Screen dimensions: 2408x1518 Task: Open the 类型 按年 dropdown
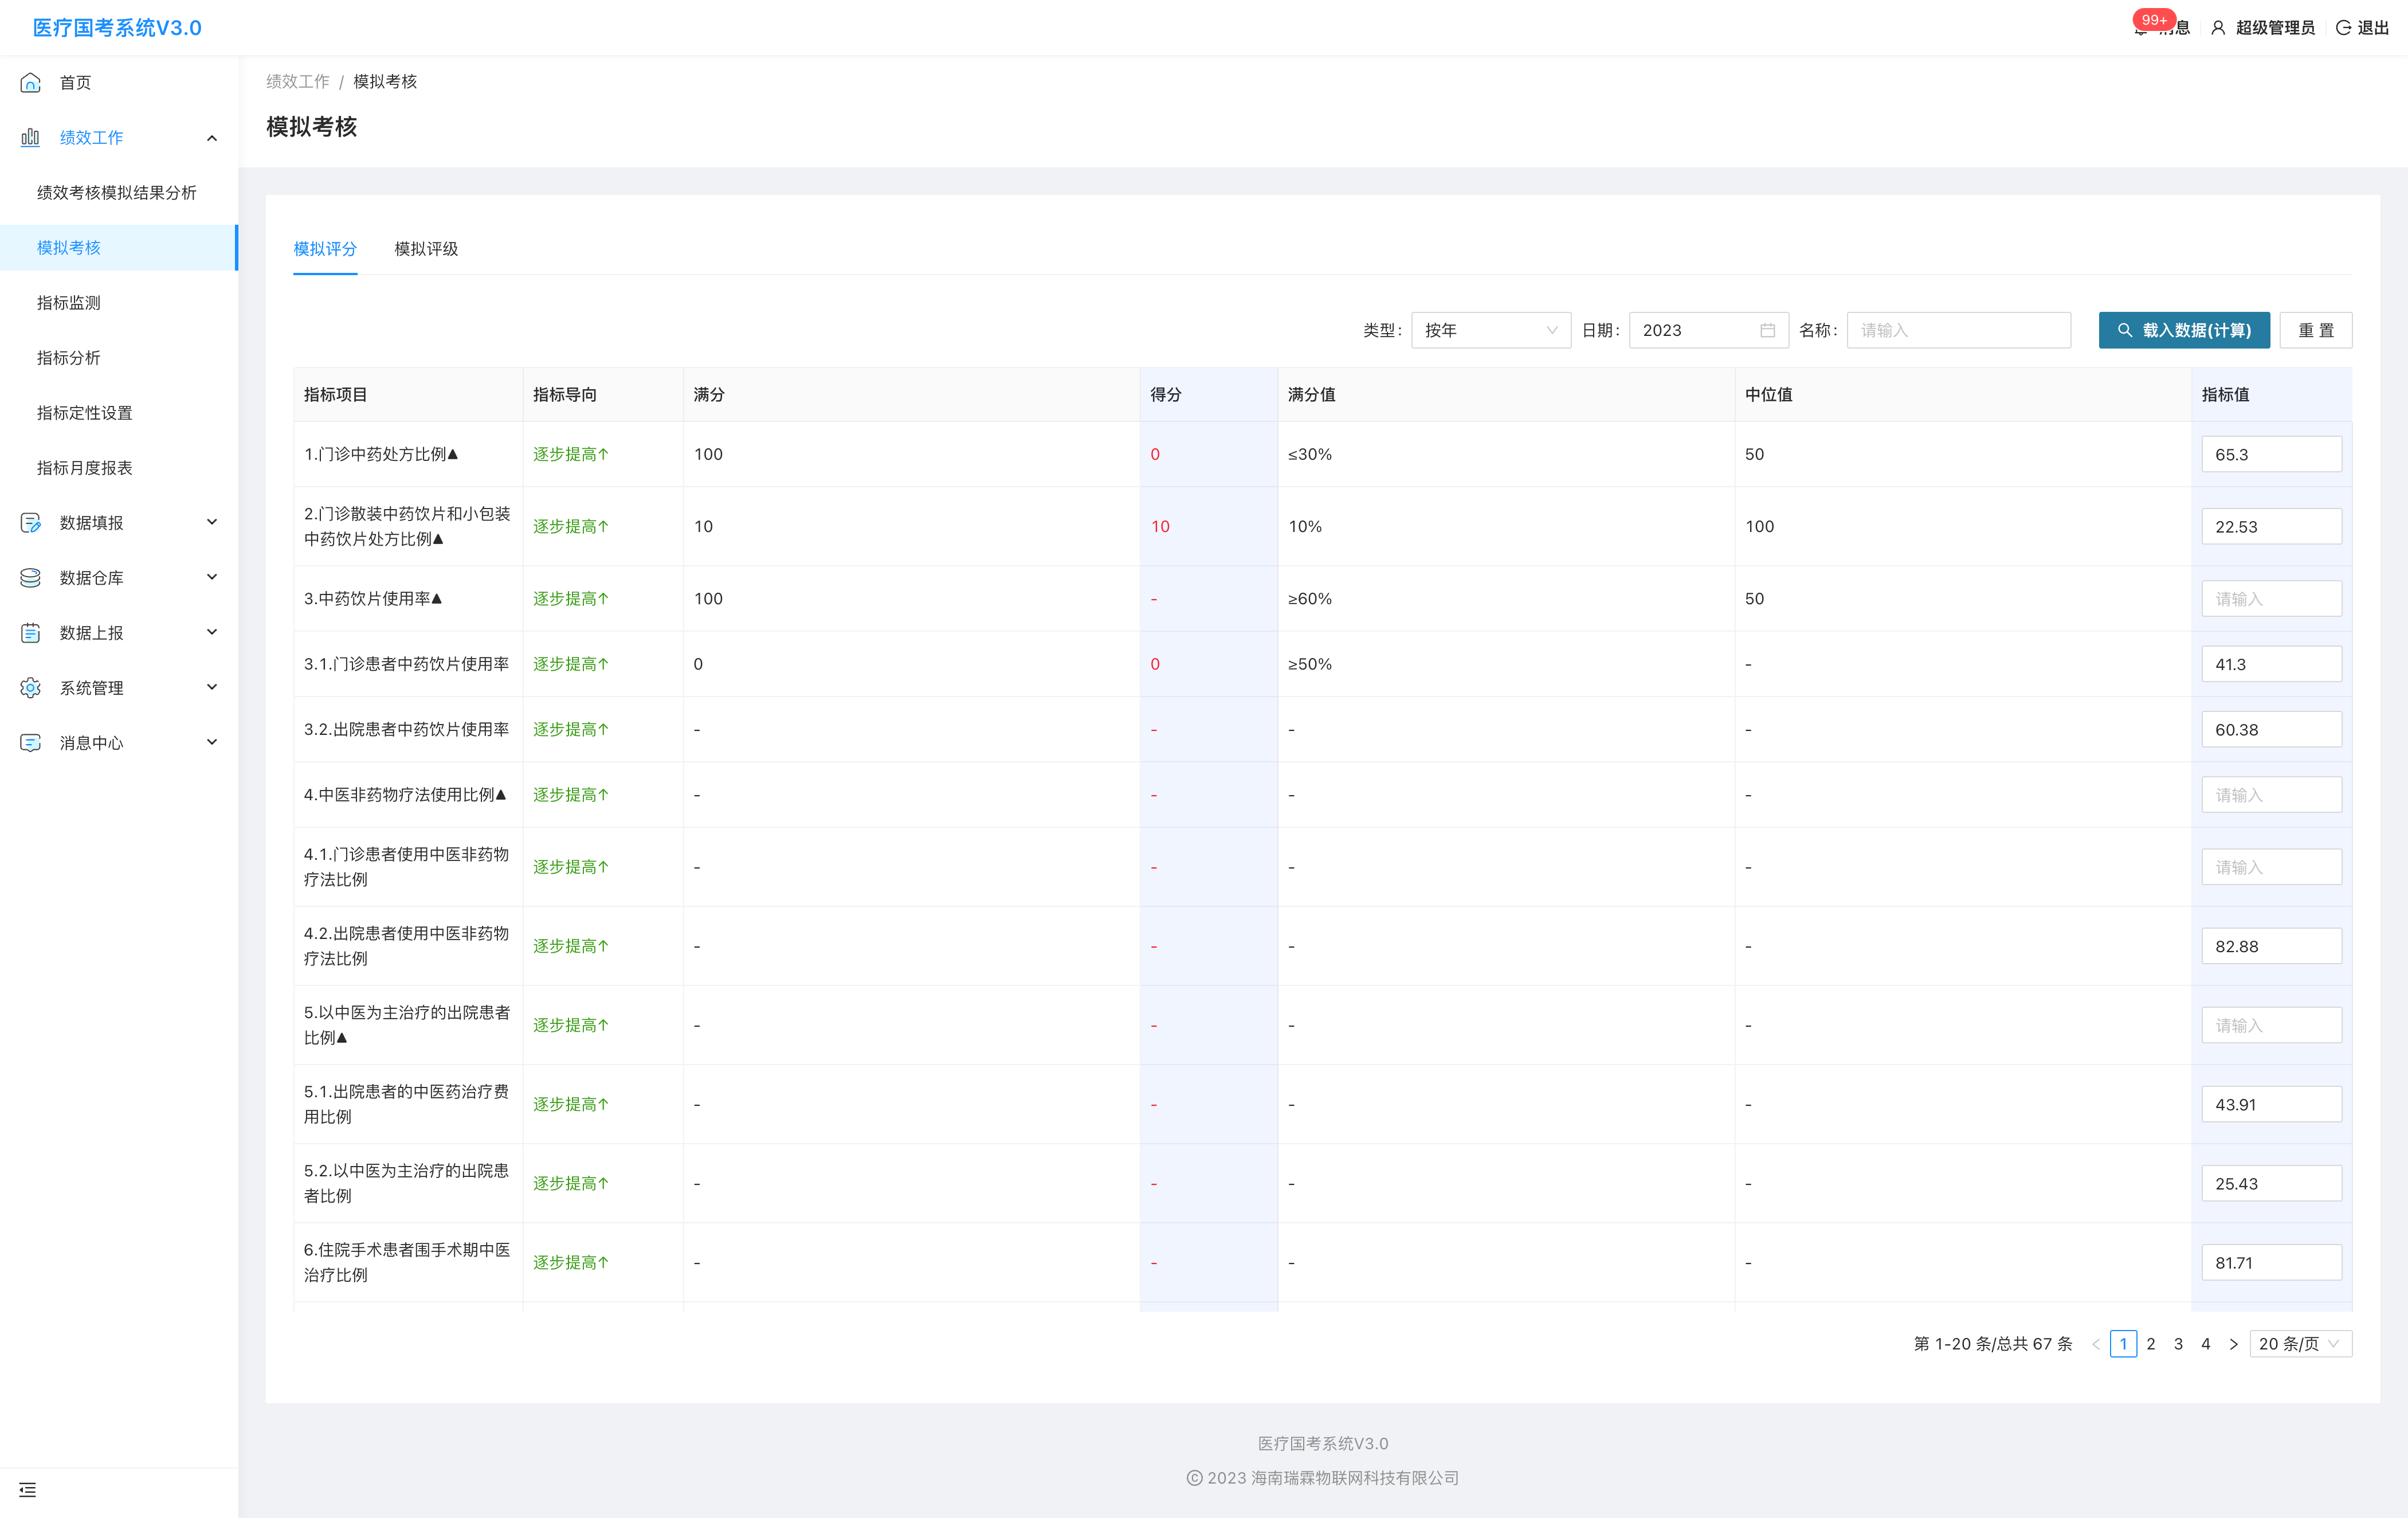click(x=1490, y=330)
